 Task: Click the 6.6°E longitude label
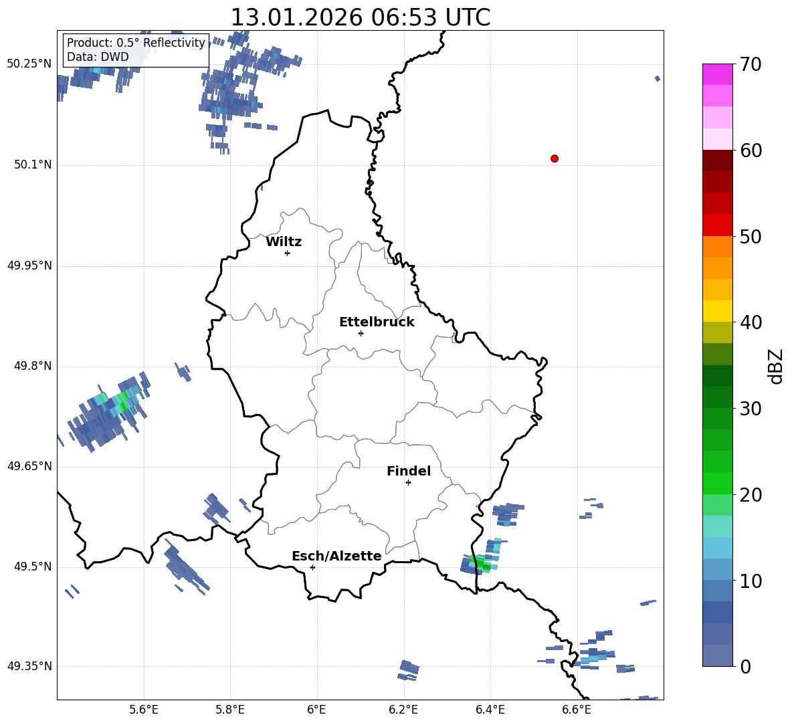pyautogui.click(x=577, y=710)
